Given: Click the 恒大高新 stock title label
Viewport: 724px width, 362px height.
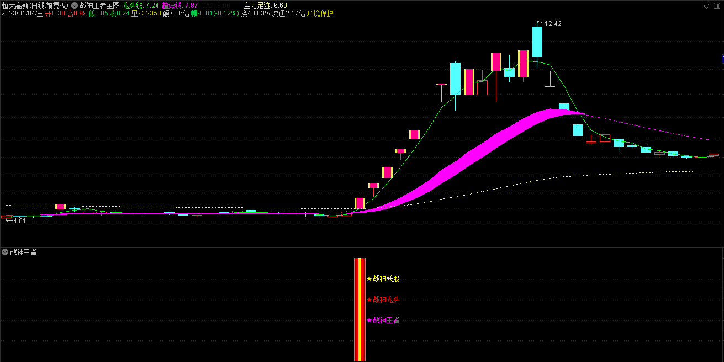Looking at the screenshot, I should coord(34,6).
